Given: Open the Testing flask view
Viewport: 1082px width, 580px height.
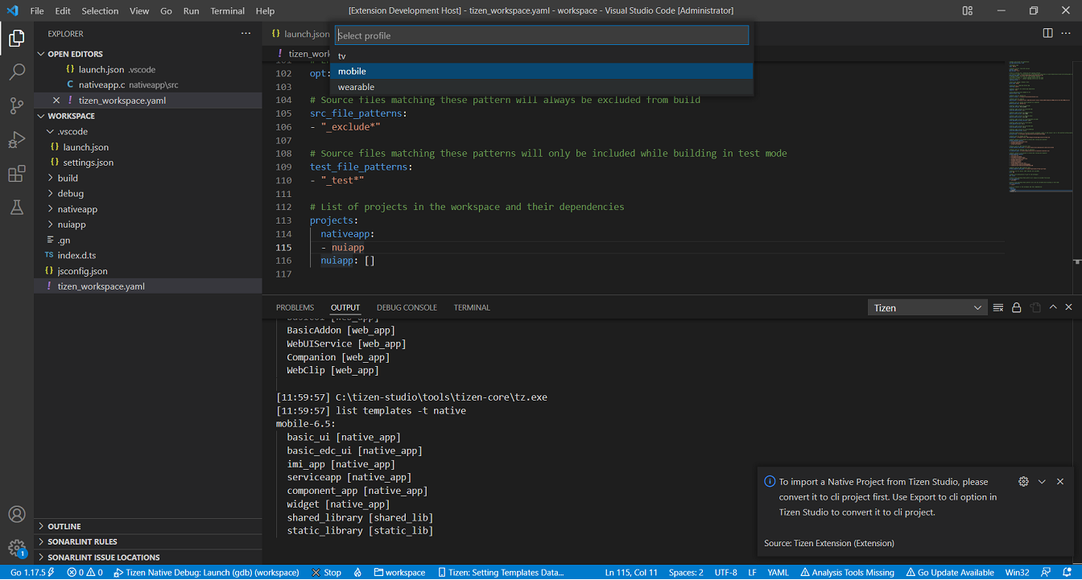Looking at the screenshot, I should (17, 208).
